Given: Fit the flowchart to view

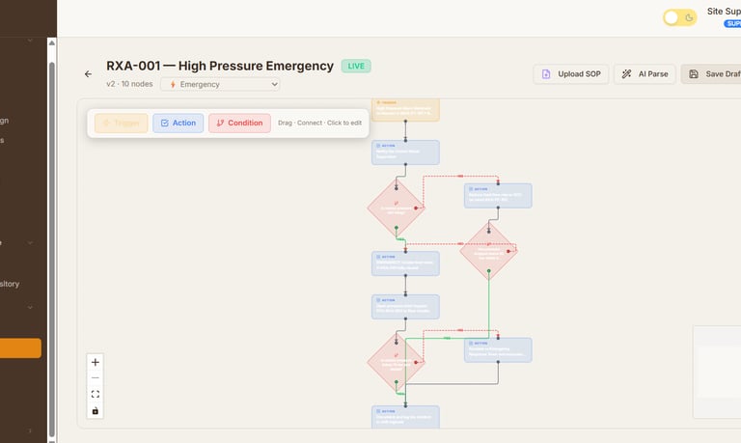Looking at the screenshot, I should pos(95,394).
